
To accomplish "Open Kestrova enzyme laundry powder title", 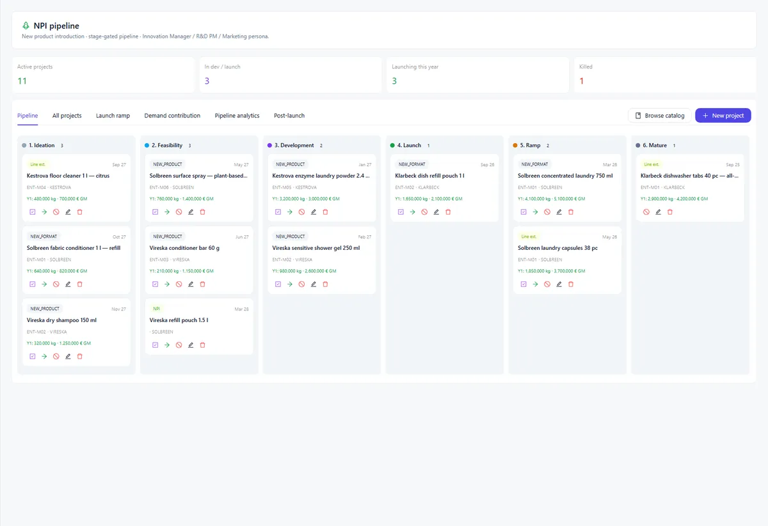I will coord(321,176).
